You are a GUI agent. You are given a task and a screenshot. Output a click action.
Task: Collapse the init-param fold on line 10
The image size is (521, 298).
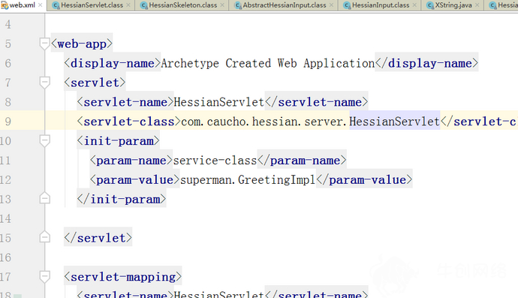(44, 141)
